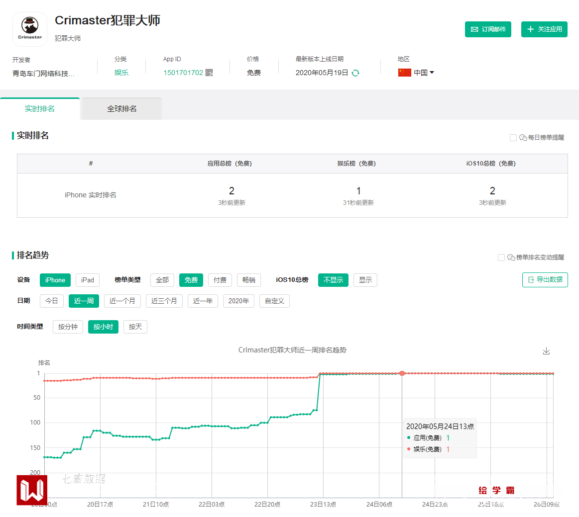
Task: Click iOS10总榜 (免费) column header
Action: click(491, 164)
